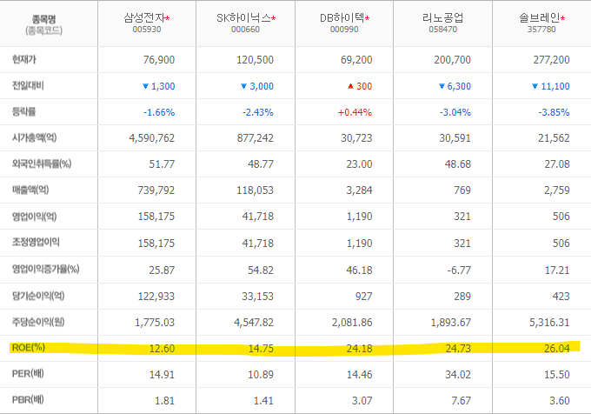Screen dimensions: 598x414
Task: Click the PER value 34.02
Action: (458, 375)
